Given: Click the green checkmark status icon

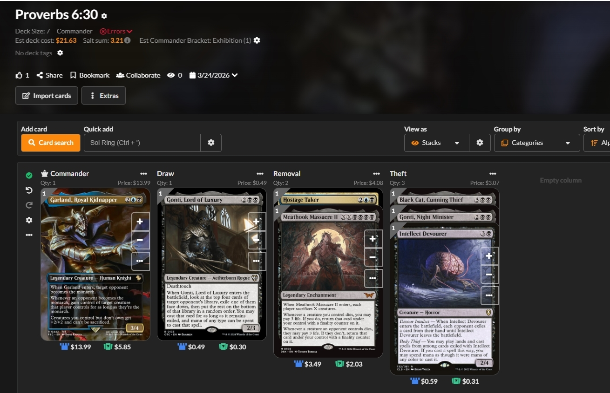Looking at the screenshot, I should (29, 175).
